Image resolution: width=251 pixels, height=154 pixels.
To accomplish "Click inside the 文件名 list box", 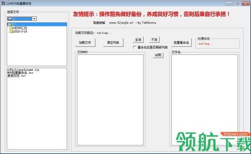I will pos(205,100).
